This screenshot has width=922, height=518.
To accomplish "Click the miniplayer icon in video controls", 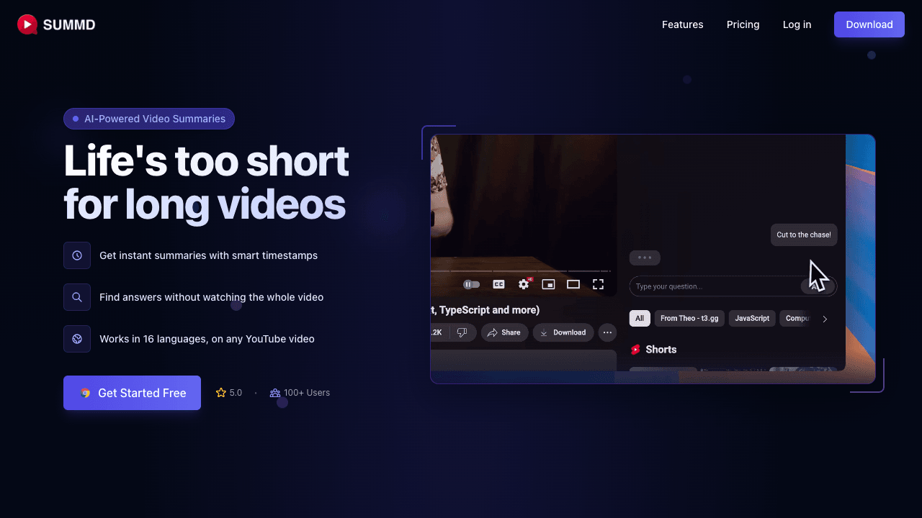I will coord(548,284).
